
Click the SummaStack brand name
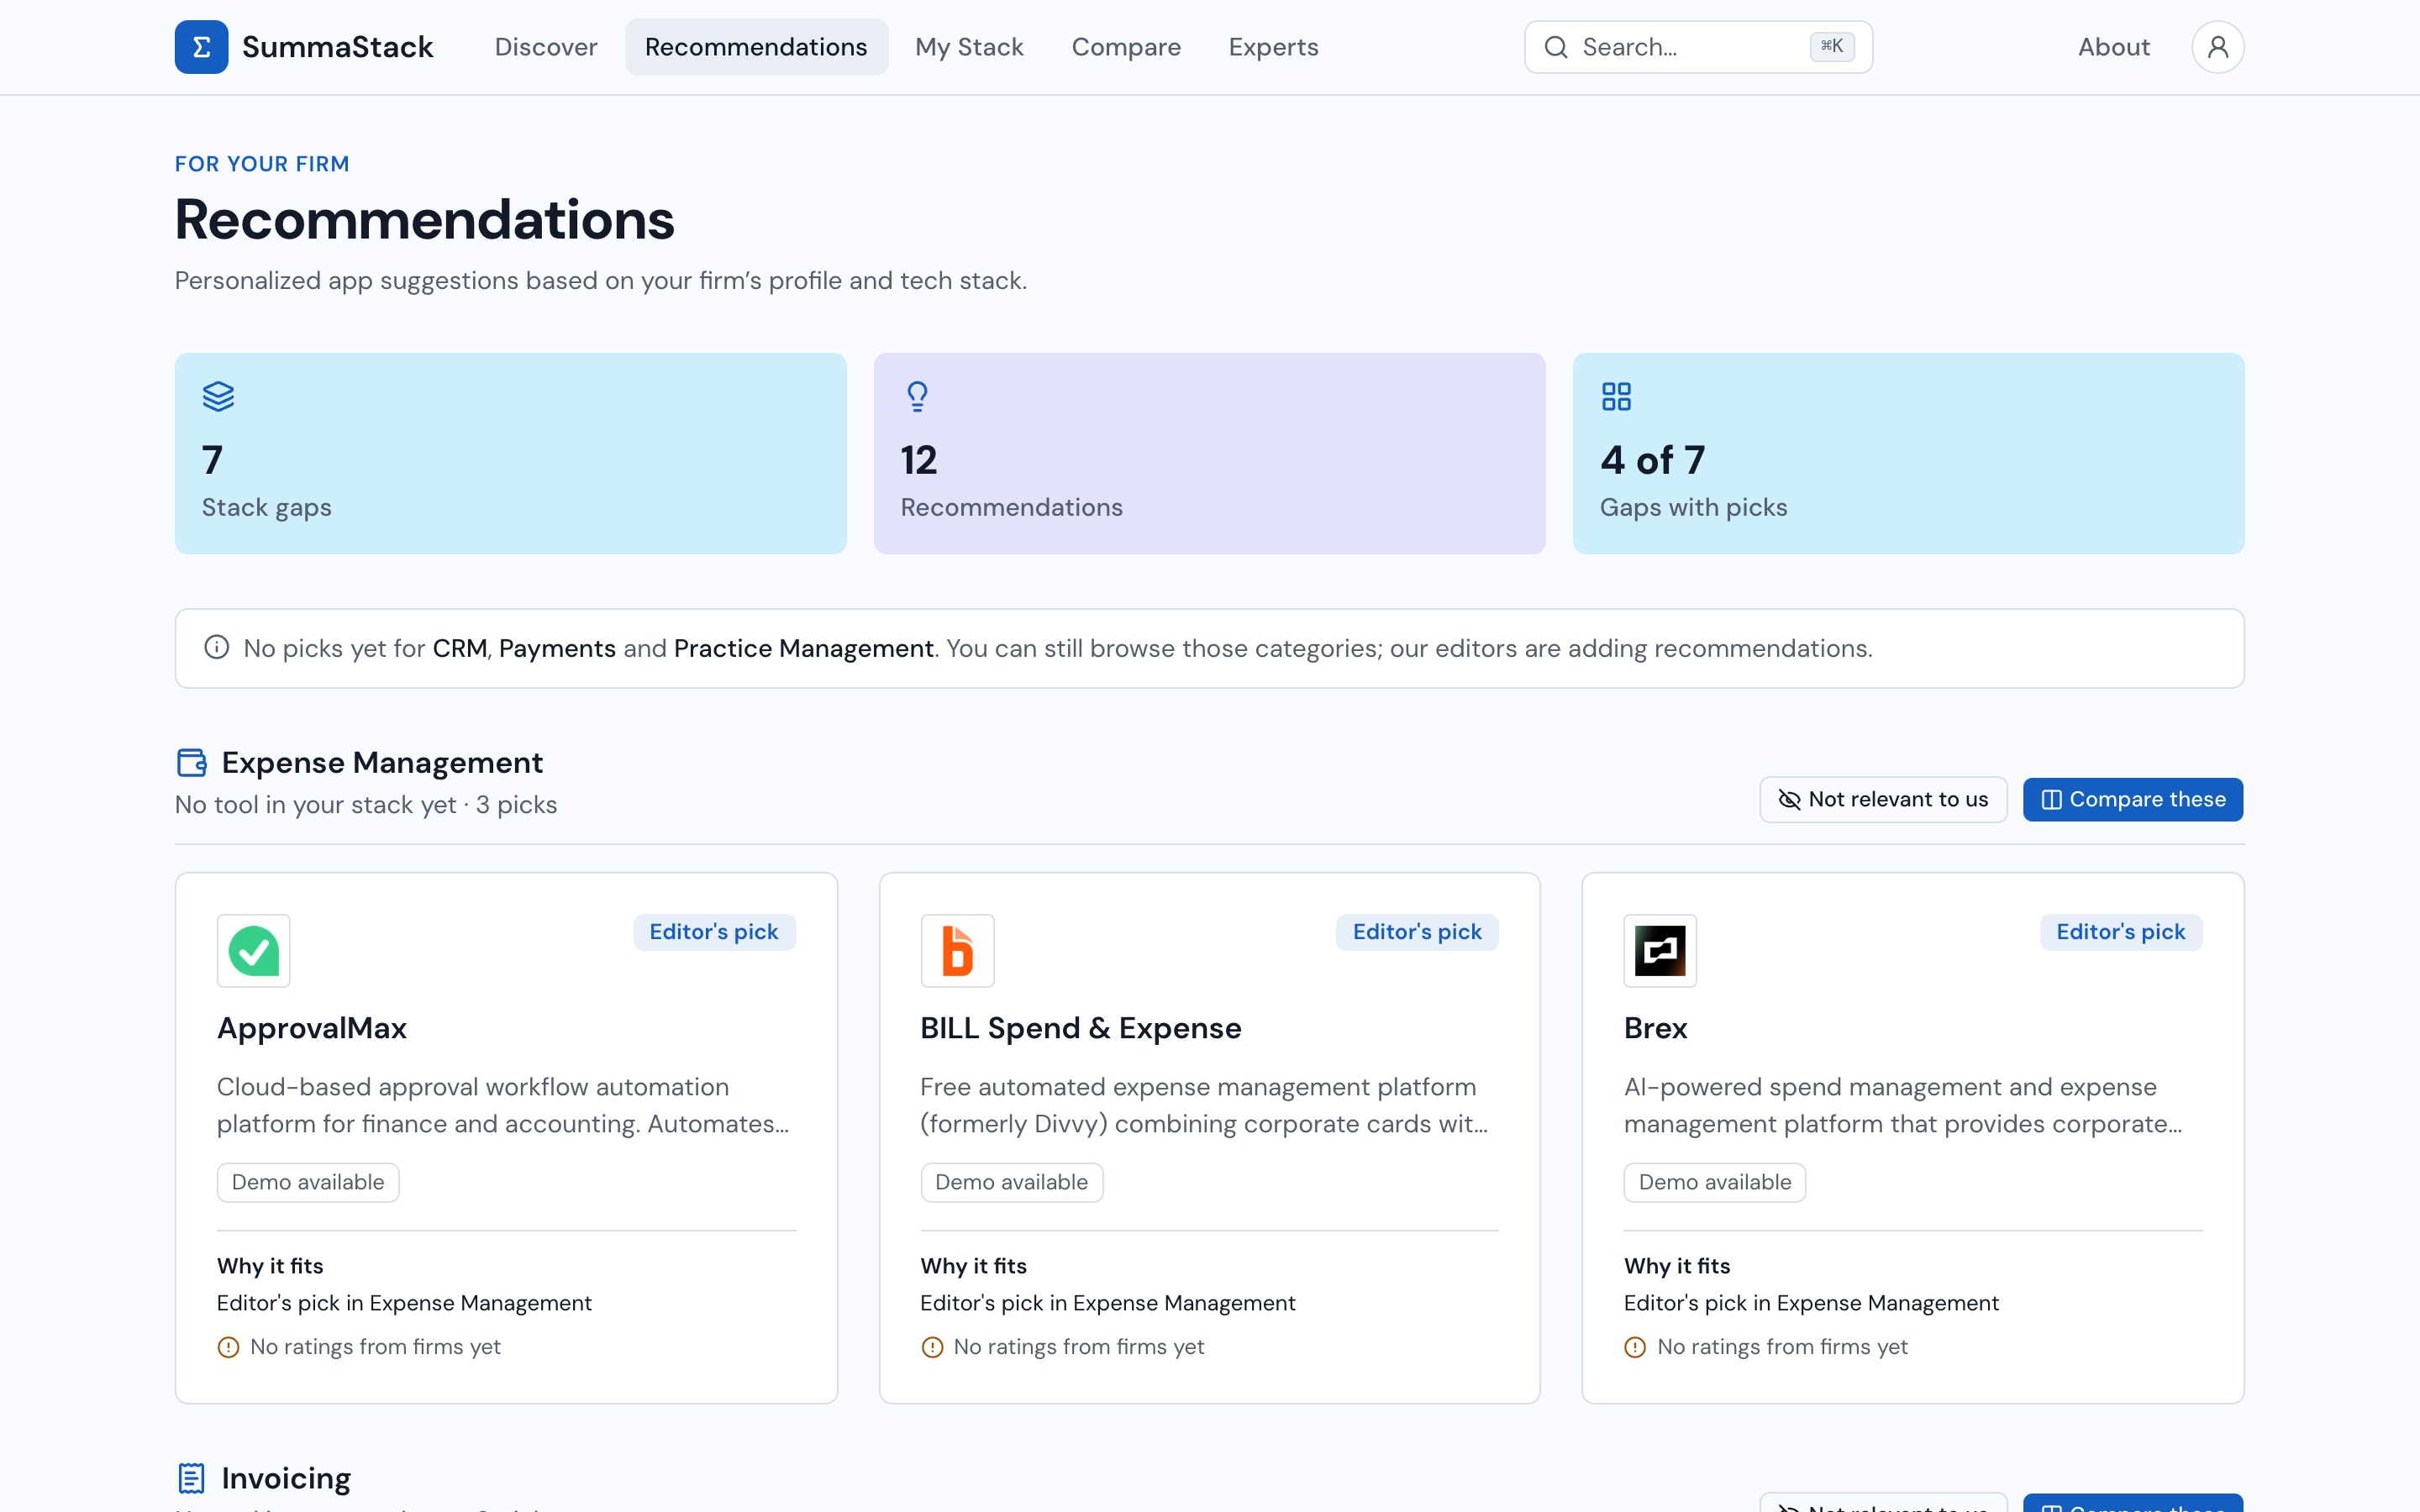337,47
